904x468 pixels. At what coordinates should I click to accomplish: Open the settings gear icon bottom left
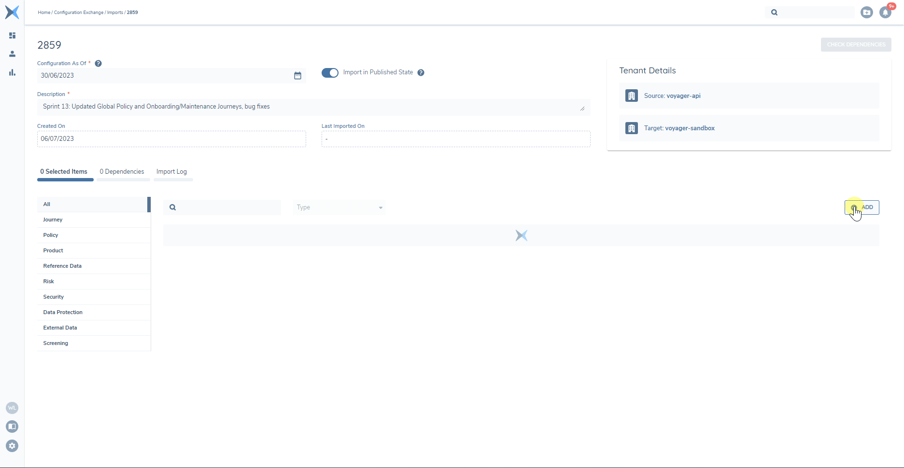(x=12, y=446)
